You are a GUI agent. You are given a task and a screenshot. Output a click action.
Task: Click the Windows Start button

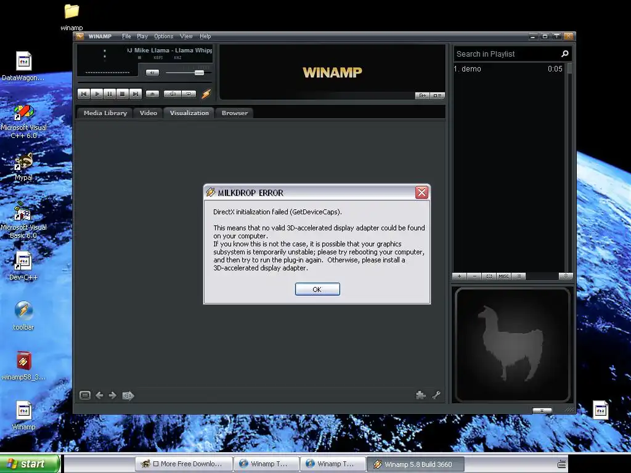pos(30,464)
